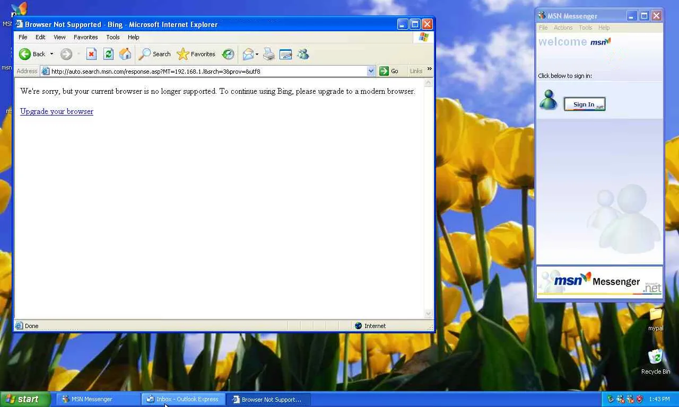This screenshot has height=407, width=679.
Task: Open the Help menu in MSN Messenger
Action: (x=604, y=28)
